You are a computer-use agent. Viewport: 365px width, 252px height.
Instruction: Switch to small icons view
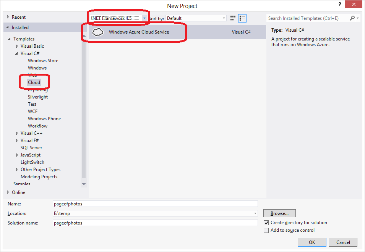[233, 18]
